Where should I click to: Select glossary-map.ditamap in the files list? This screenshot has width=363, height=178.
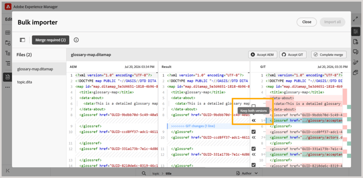39,69
